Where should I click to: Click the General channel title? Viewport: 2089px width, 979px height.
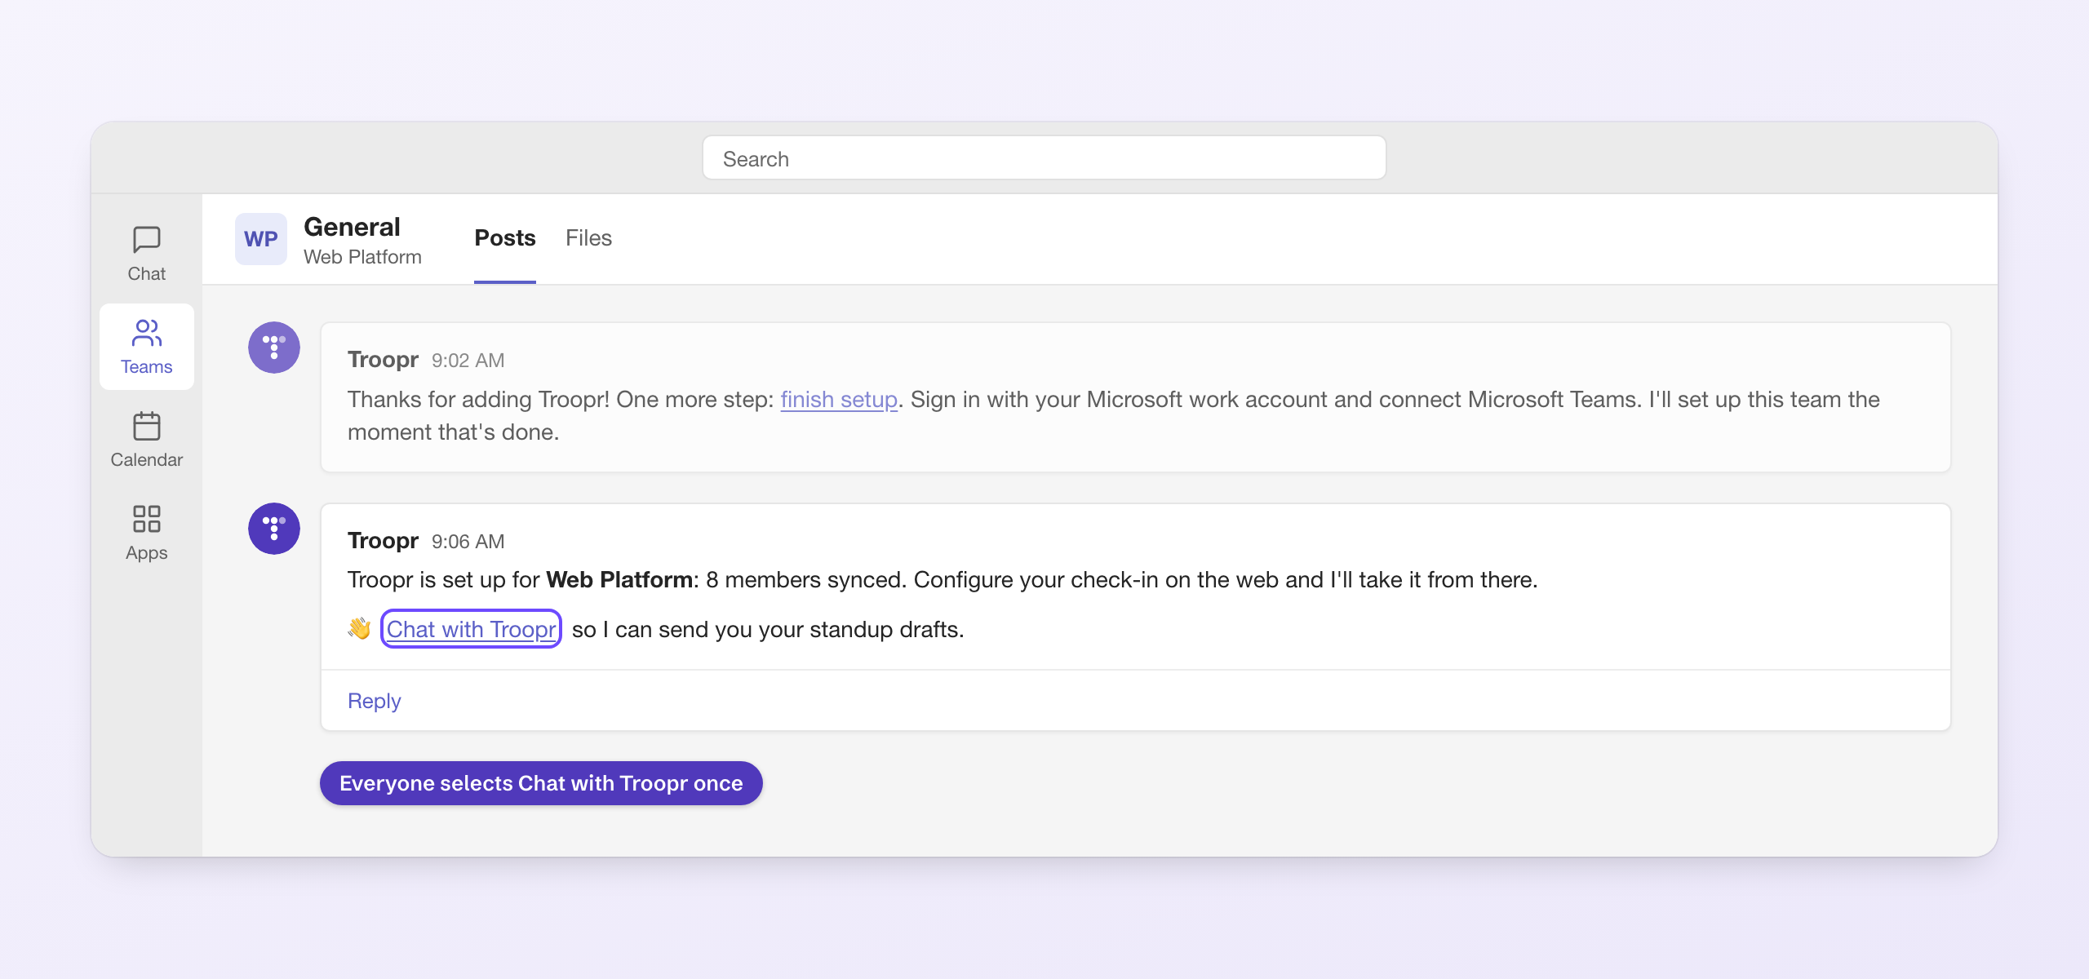352,227
